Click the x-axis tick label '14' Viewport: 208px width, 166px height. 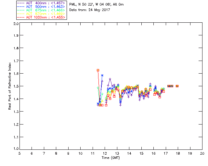[129, 153]
